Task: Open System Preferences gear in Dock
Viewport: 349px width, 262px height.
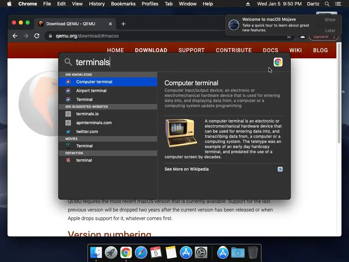Action: click(201, 253)
